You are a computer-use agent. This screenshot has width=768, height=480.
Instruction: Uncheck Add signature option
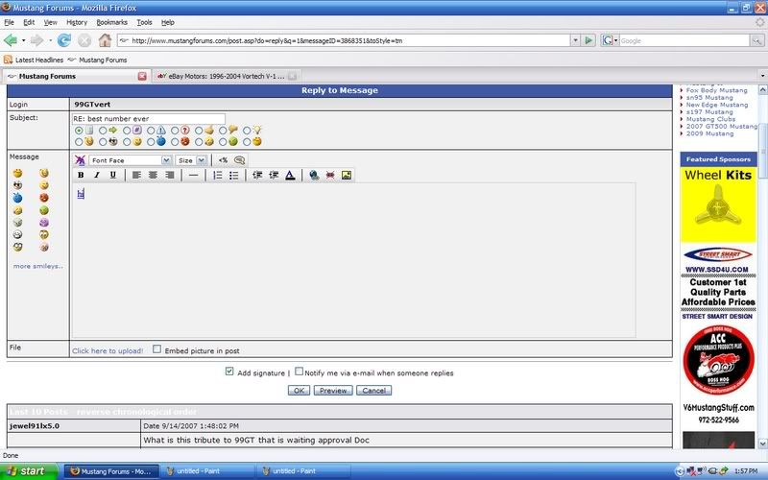pos(229,372)
